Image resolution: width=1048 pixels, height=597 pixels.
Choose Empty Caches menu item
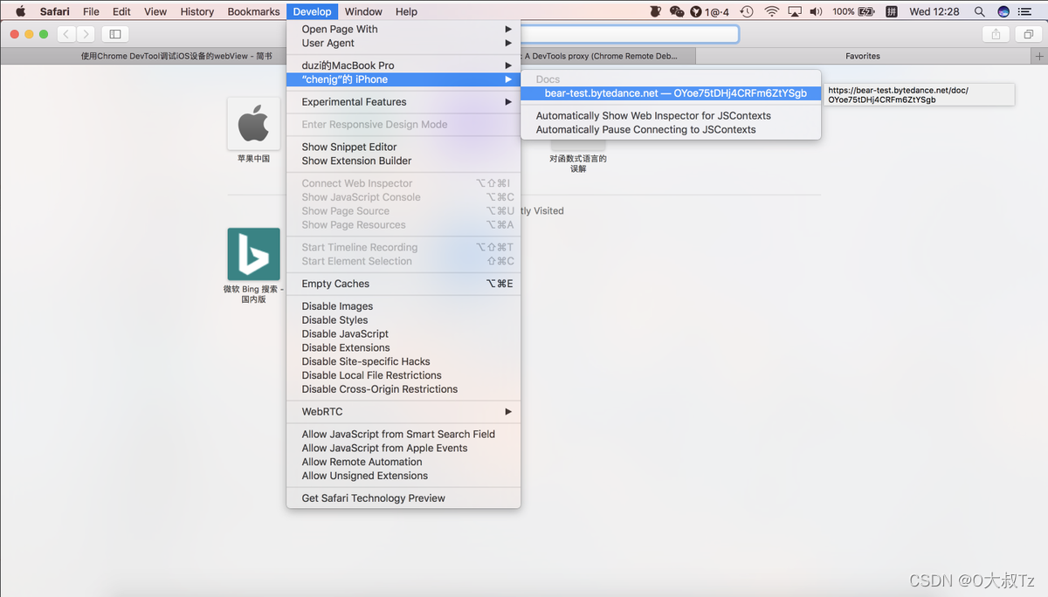pos(404,284)
